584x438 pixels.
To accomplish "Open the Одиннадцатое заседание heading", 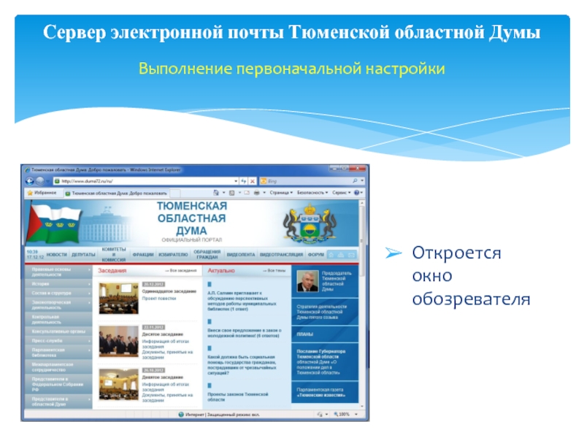I will pos(169,291).
